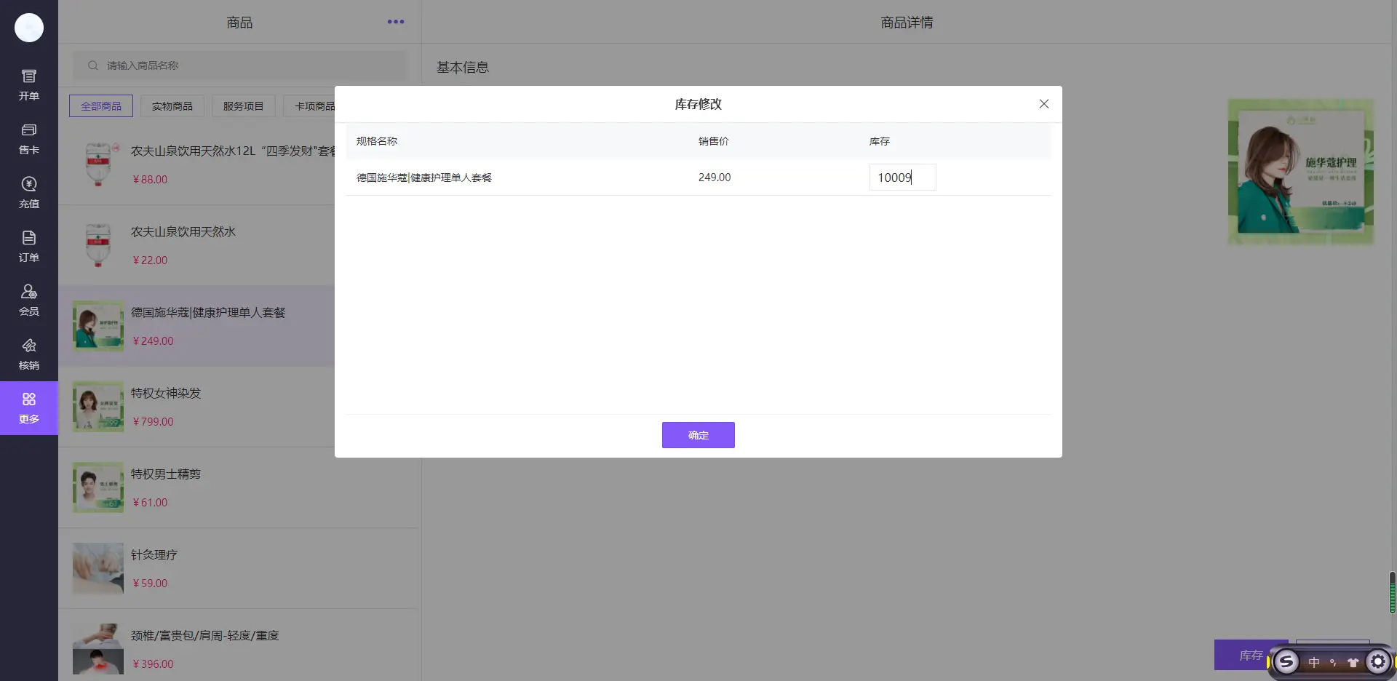Open the three-dot menu beside 商品

[395, 22]
